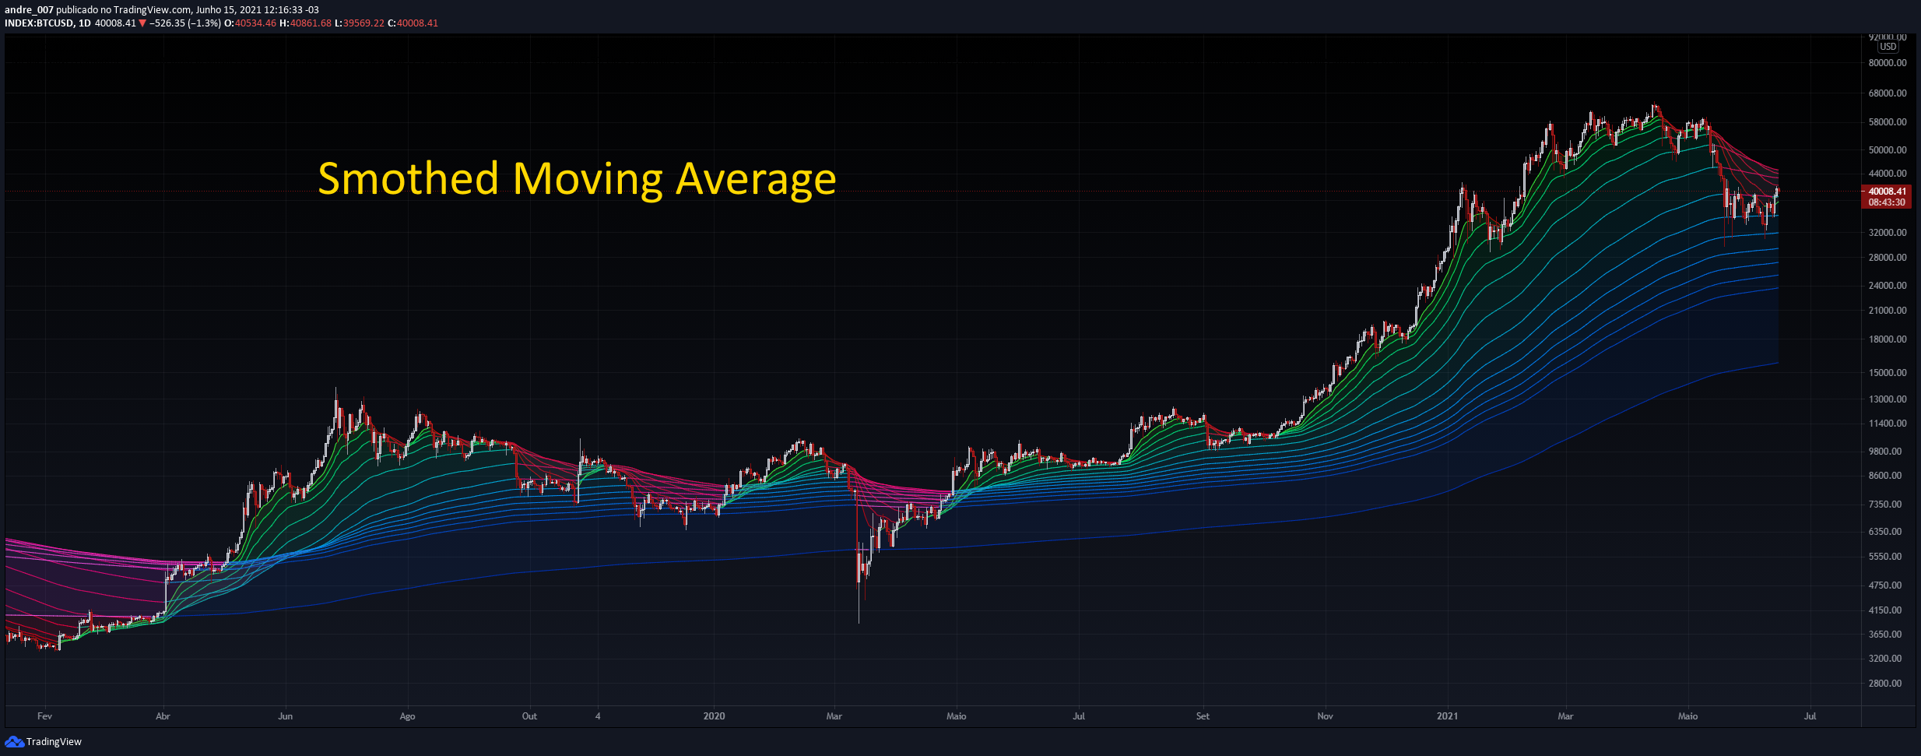
Task: Click the 18000.00 price axis label
Action: [x=1888, y=339]
